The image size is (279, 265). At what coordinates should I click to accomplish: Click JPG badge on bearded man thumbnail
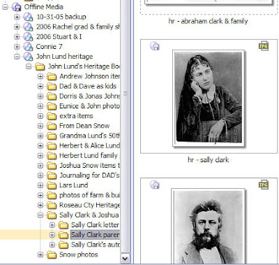point(264,185)
